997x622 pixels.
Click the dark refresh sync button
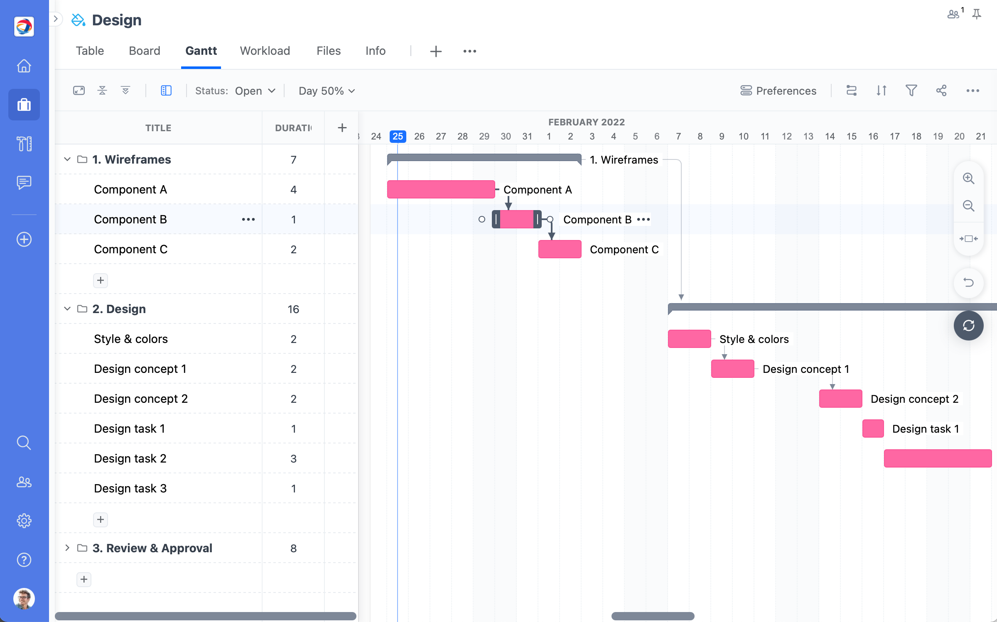[x=969, y=326]
